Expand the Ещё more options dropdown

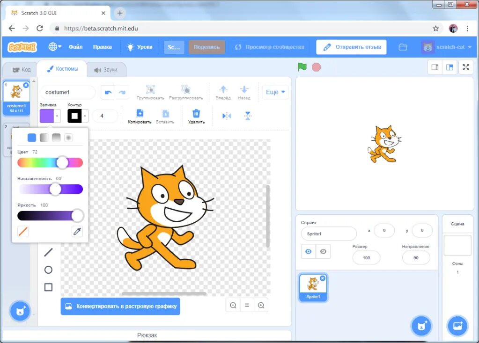pos(275,92)
